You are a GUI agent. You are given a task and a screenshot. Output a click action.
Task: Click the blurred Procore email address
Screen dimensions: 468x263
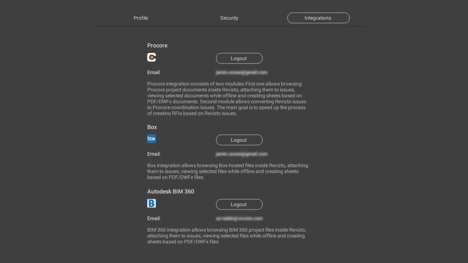(x=241, y=72)
